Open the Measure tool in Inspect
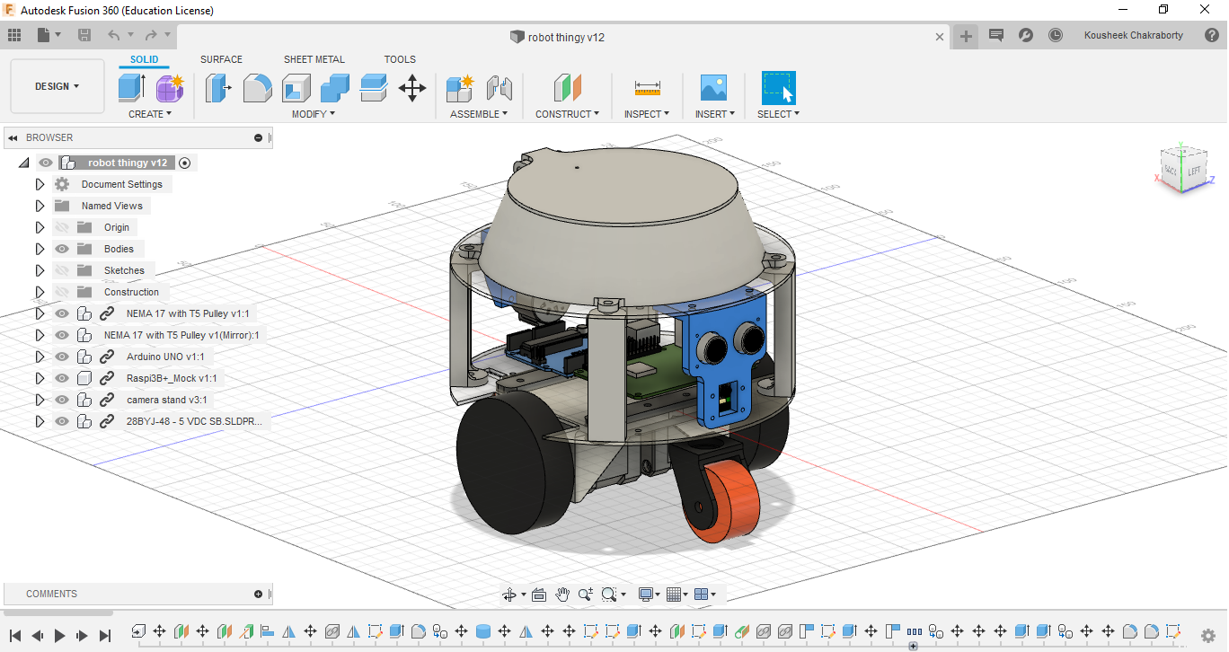This screenshot has height=652, width=1229. point(647,88)
